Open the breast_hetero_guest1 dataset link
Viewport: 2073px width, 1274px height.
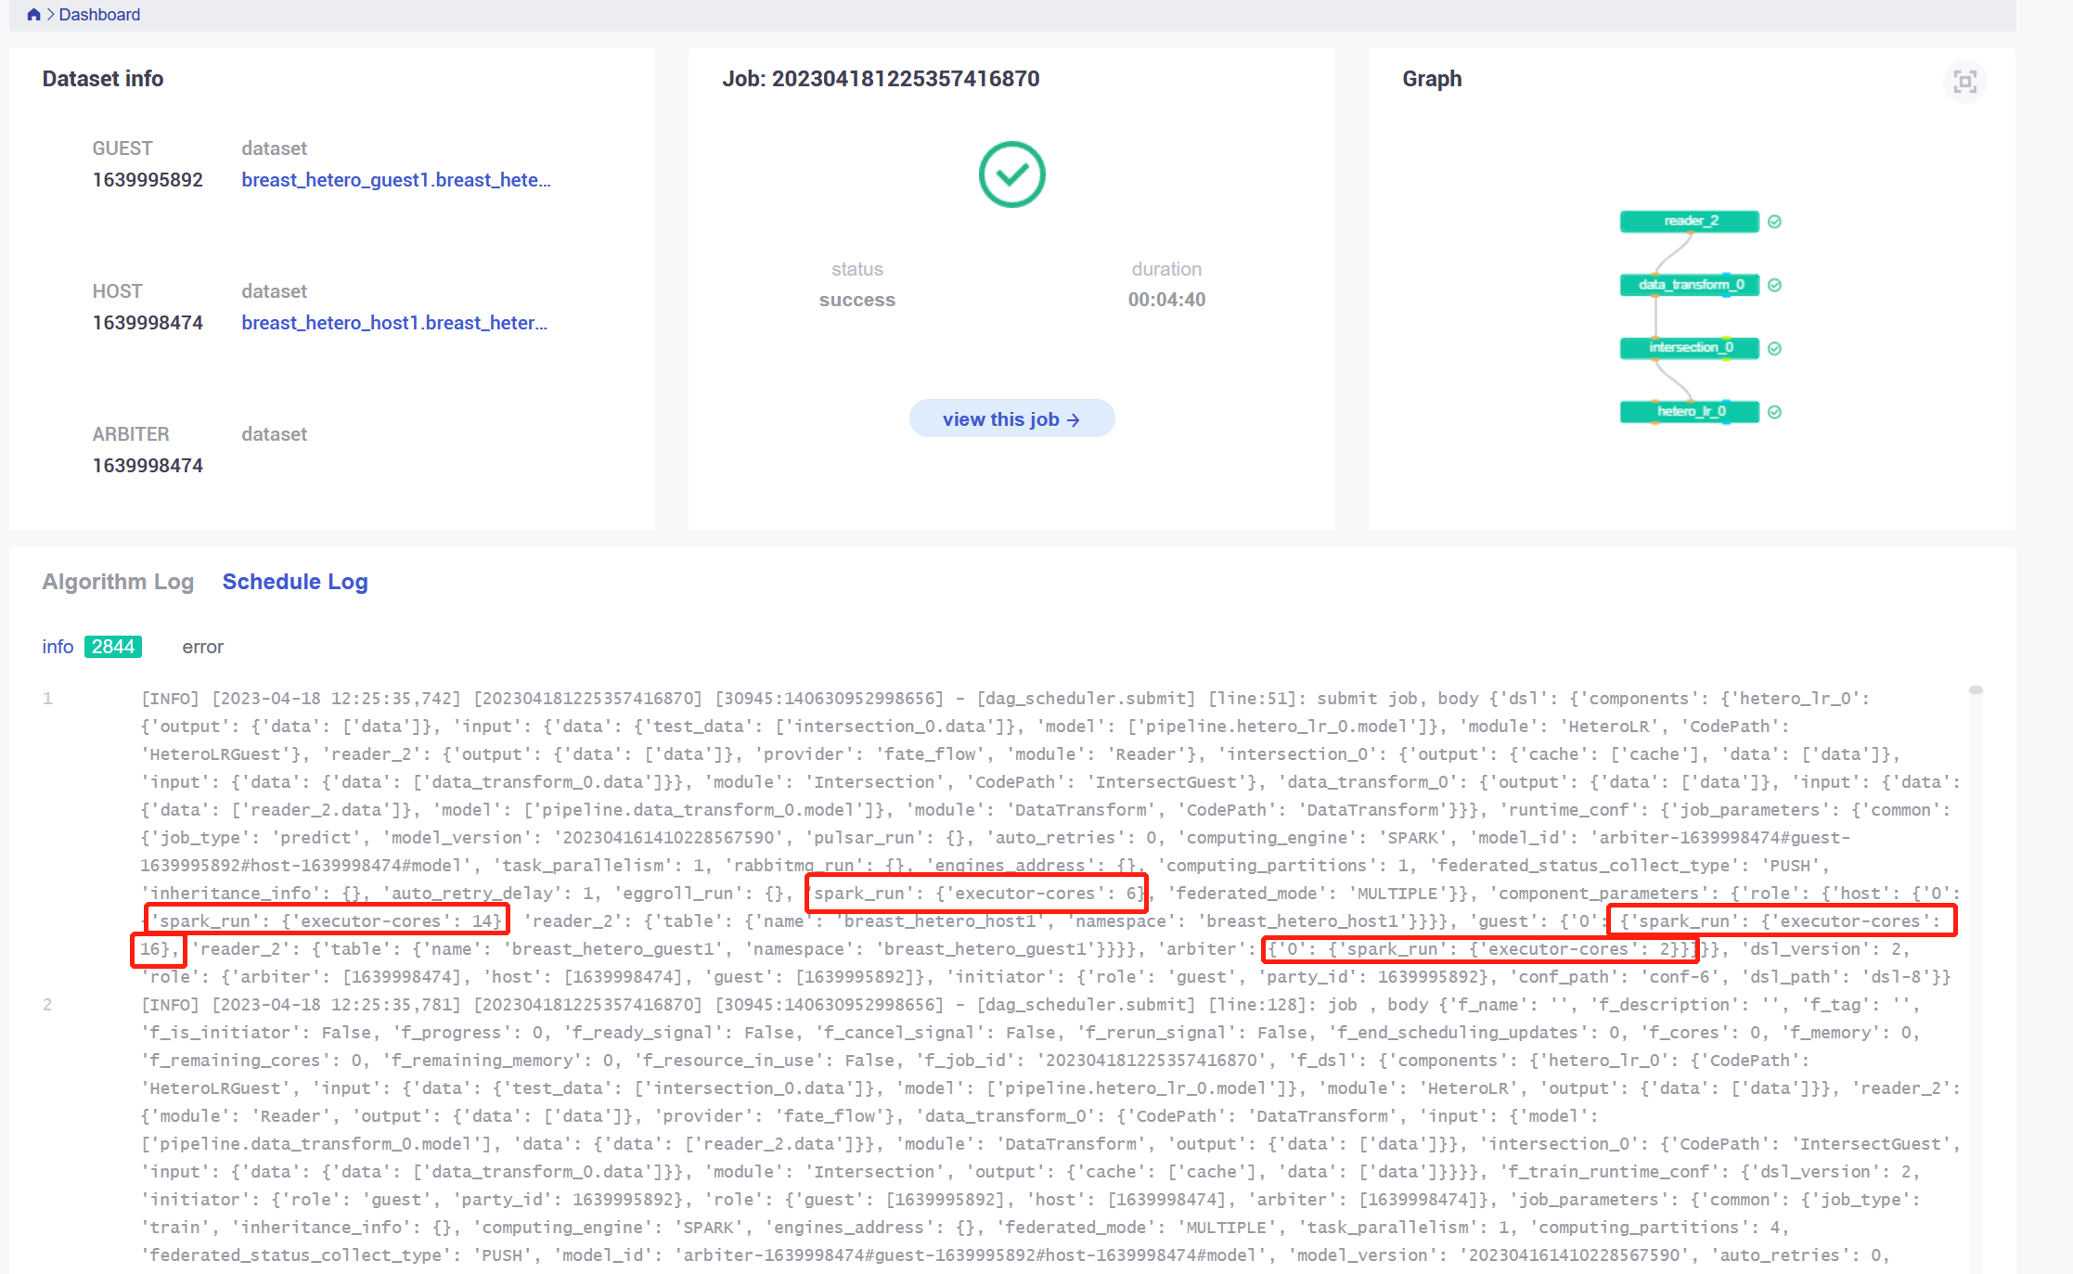(396, 179)
